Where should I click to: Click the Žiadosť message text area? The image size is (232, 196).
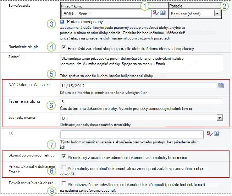(142, 63)
